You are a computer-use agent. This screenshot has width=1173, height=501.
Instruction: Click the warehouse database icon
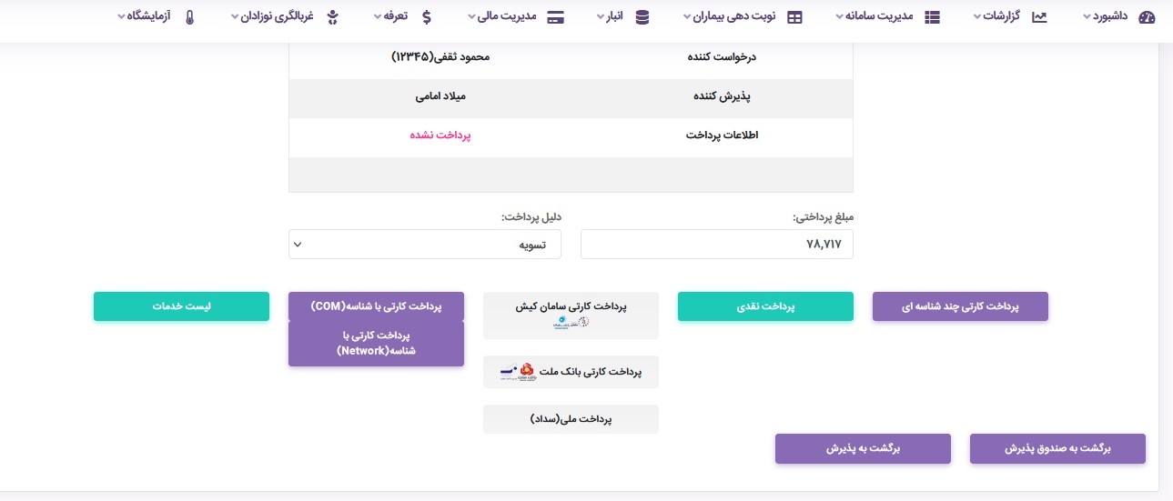click(642, 17)
